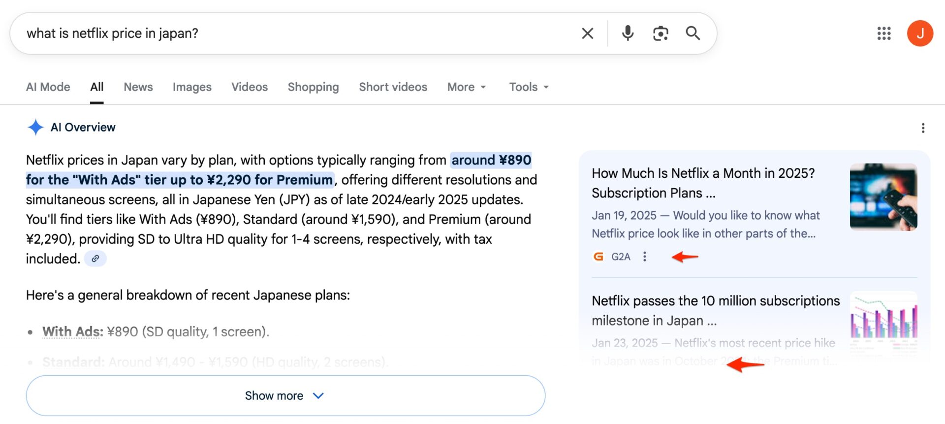Viewport: 945px width, 424px height.
Task: Expand the More dropdown
Action: (x=467, y=87)
